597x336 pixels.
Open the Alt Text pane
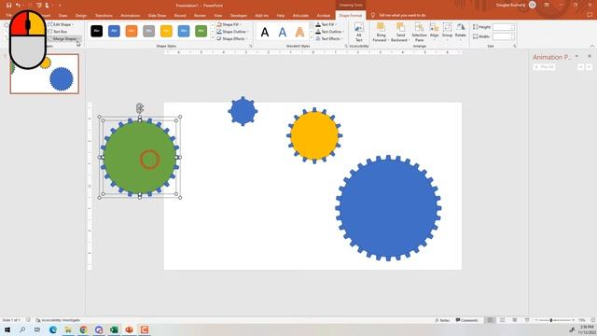tap(358, 32)
